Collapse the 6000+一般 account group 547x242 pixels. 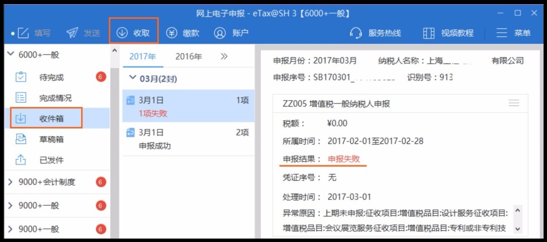point(11,55)
